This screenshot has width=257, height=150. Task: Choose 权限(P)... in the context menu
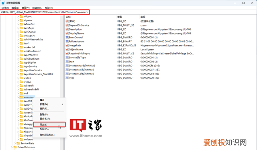click(x=44, y=129)
